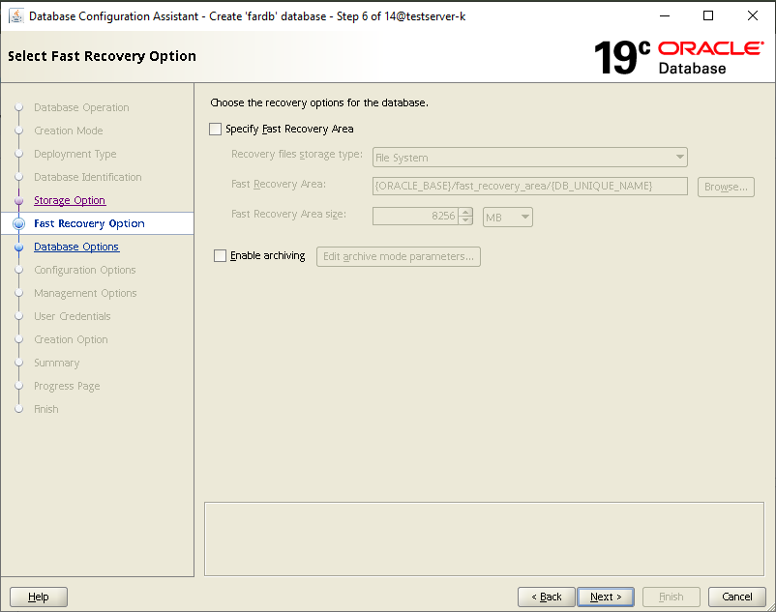
Task: Click the Oracle 19c Database logo
Action: [678, 57]
